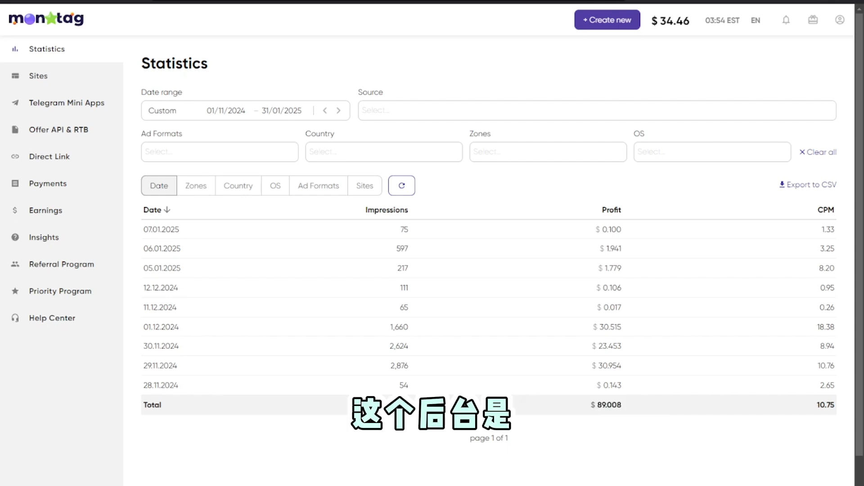Sort by Profit column header
The image size is (864, 486).
(x=611, y=210)
